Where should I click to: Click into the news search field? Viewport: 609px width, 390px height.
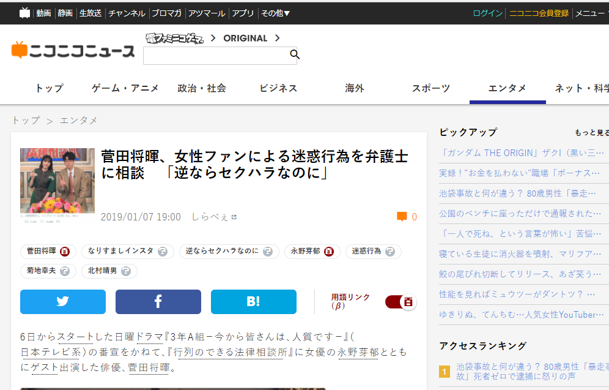pos(215,56)
